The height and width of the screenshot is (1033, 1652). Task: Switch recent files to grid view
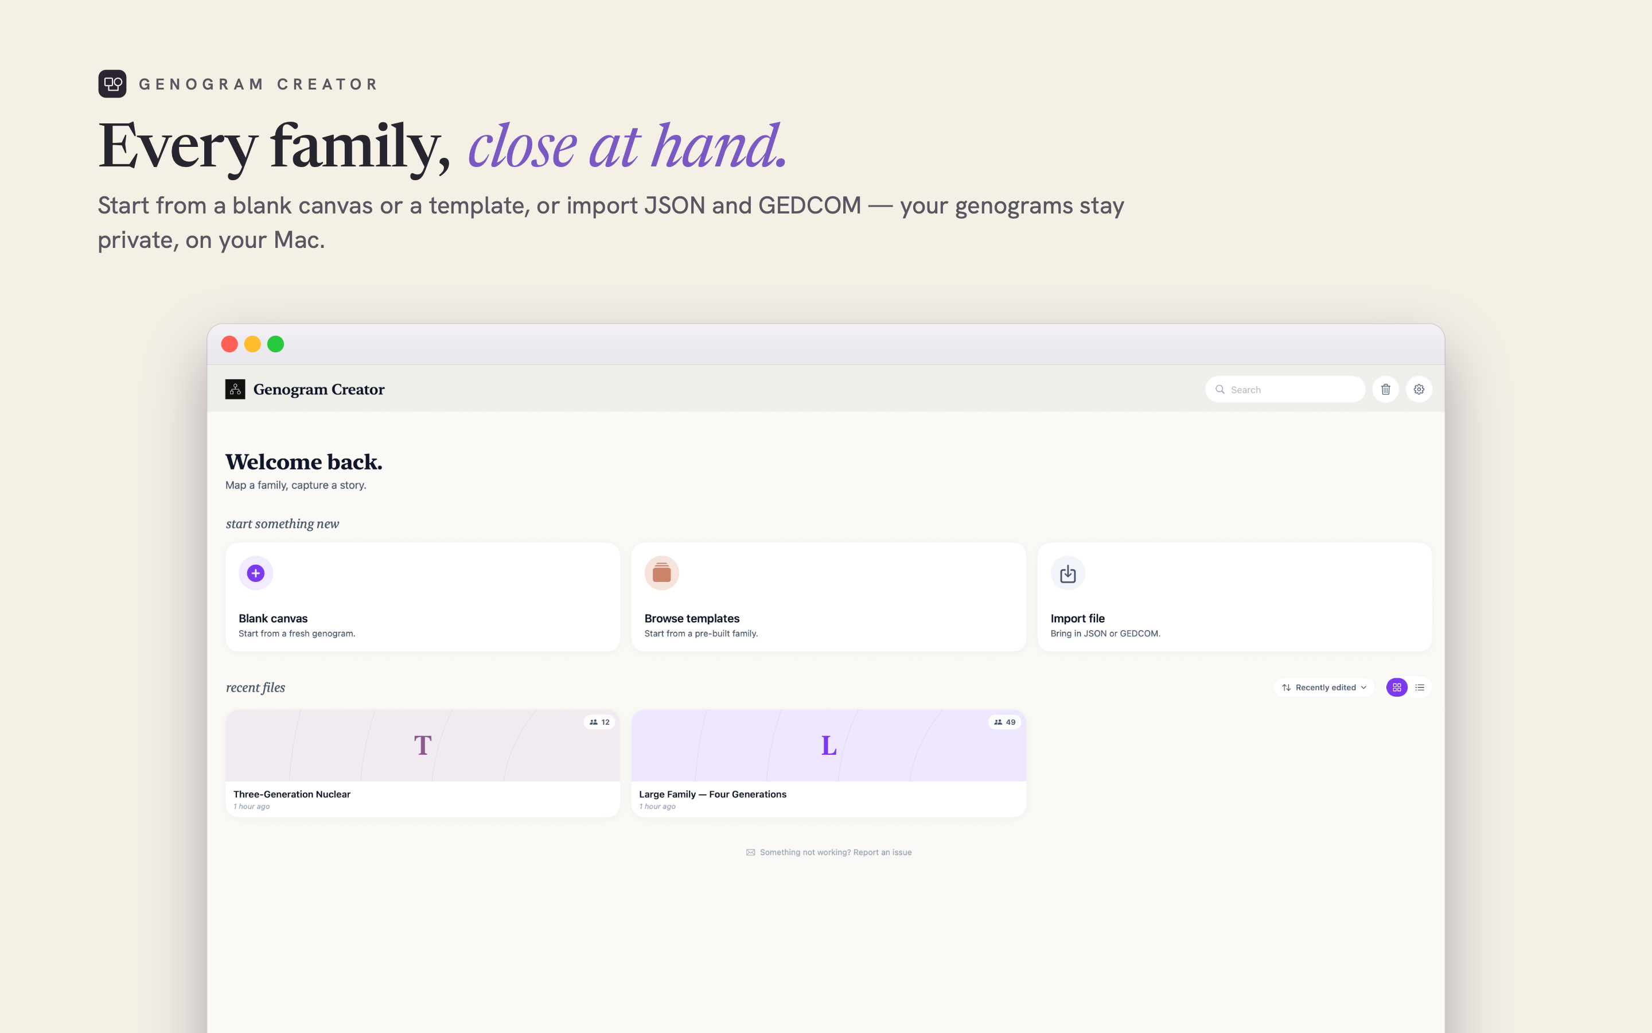click(1397, 688)
